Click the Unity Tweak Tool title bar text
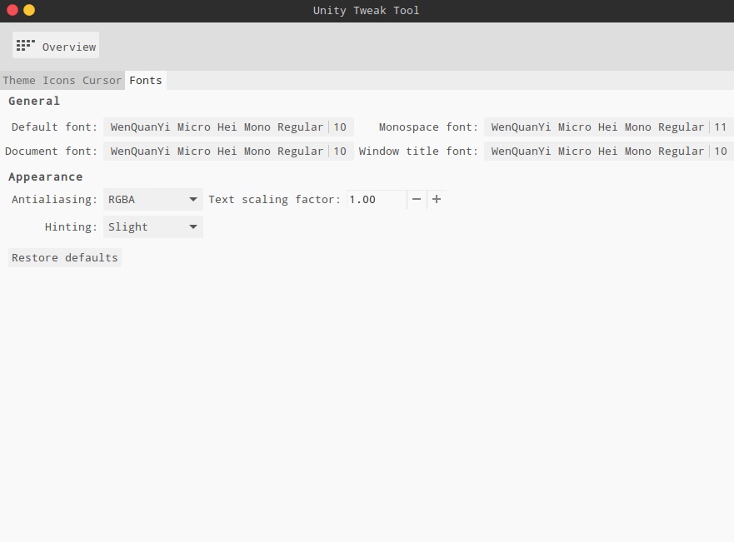Viewport: 734px width, 542px height. click(x=367, y=11)
